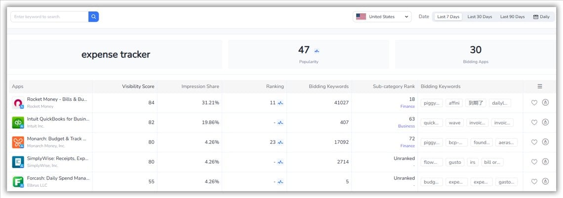Click the blue search magnifier button

pyautogui.click(x=93, y=16)
